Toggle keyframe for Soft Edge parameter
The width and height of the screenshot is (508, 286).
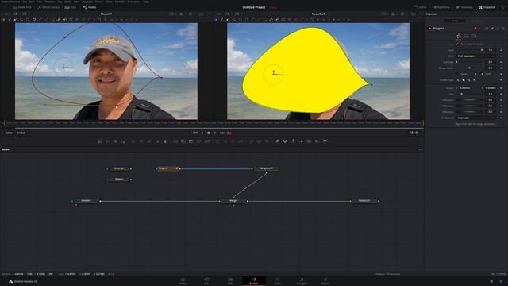click(501, 62)
